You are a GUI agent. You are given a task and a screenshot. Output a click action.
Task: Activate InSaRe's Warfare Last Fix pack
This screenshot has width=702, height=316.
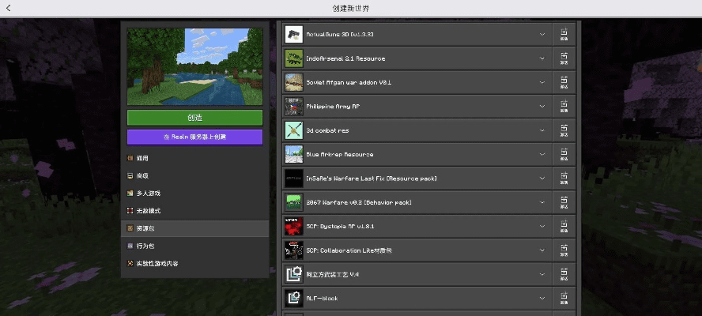pyautogui.click(x=564, y=178)
